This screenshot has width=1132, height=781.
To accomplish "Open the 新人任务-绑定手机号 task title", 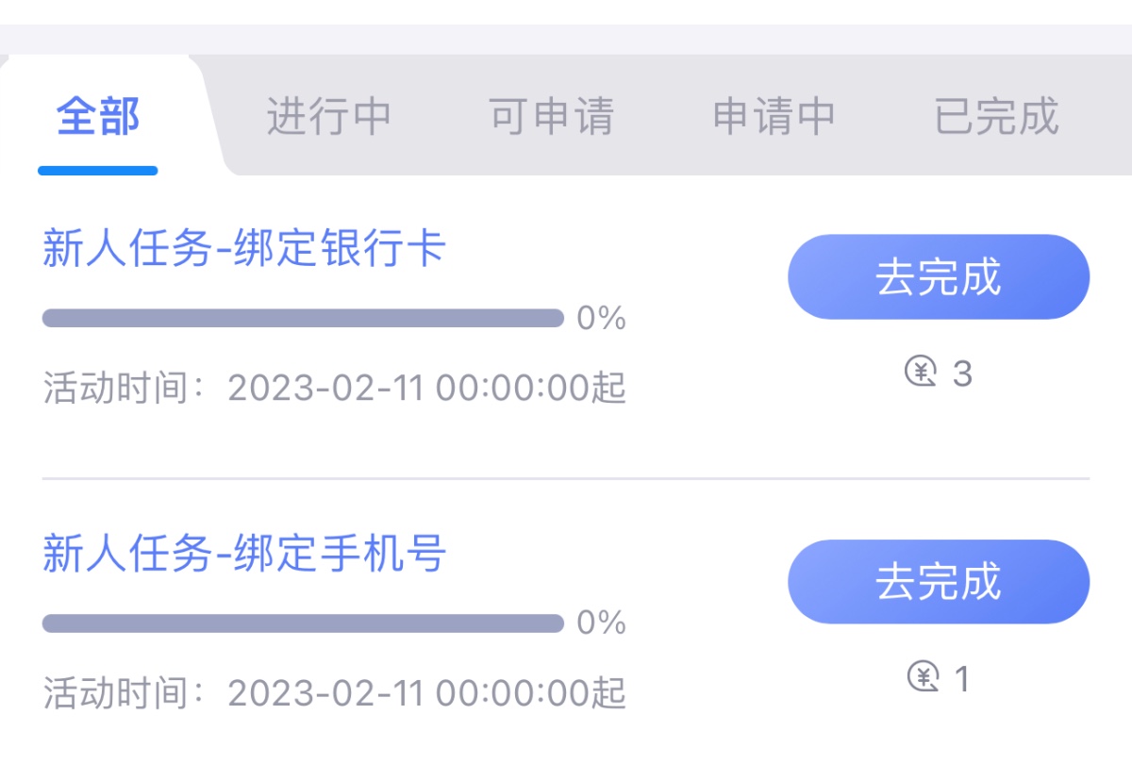I will [244, 554].
